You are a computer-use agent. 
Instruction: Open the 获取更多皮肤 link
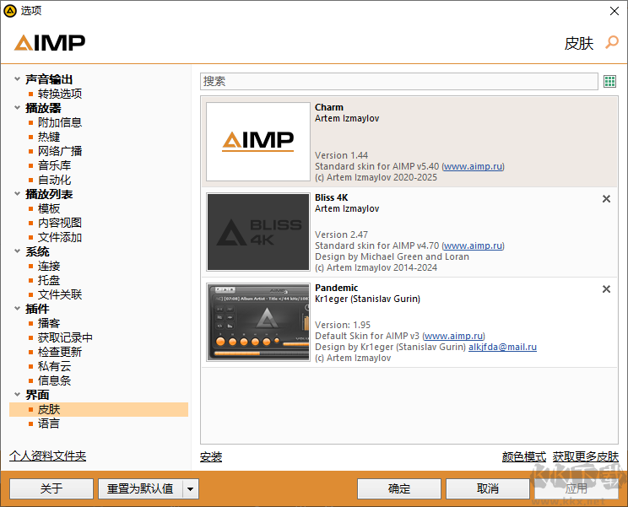pos(586,456)
